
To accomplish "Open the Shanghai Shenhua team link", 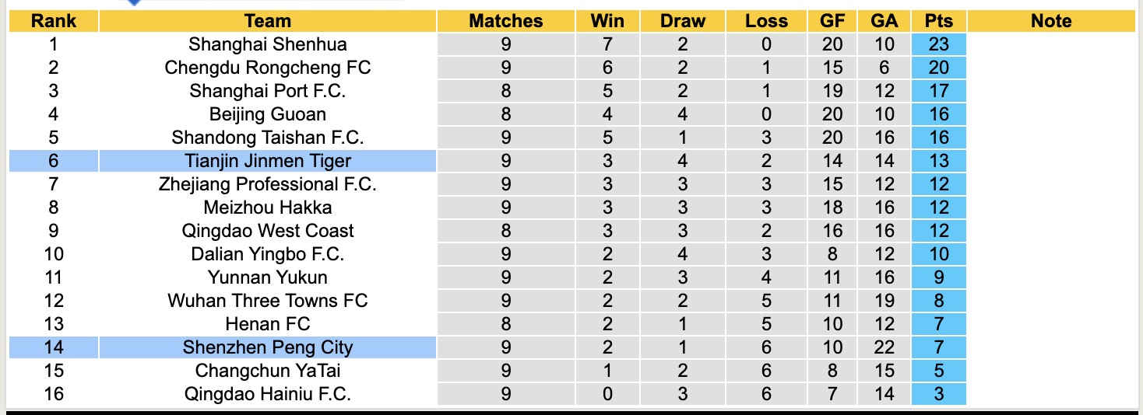I will (x=267, y=44).
